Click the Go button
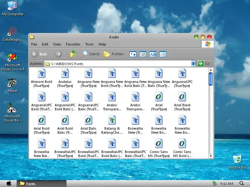The height and width of the screenshot is (187, 250). pos(204,64)
